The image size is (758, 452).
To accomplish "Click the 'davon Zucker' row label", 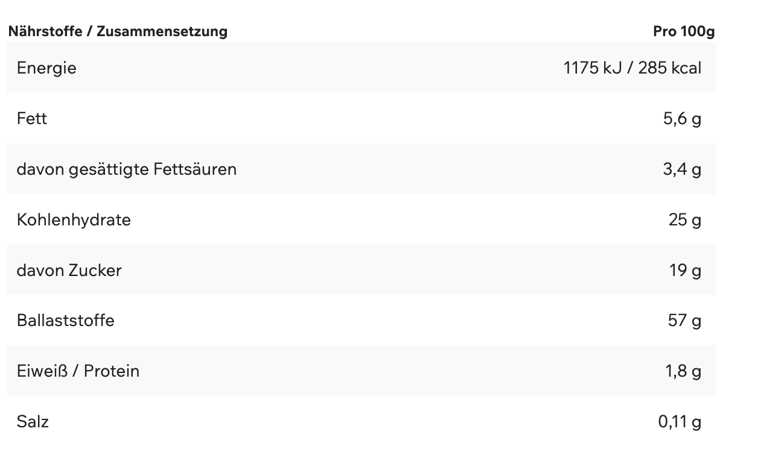I will click(69, 270).
